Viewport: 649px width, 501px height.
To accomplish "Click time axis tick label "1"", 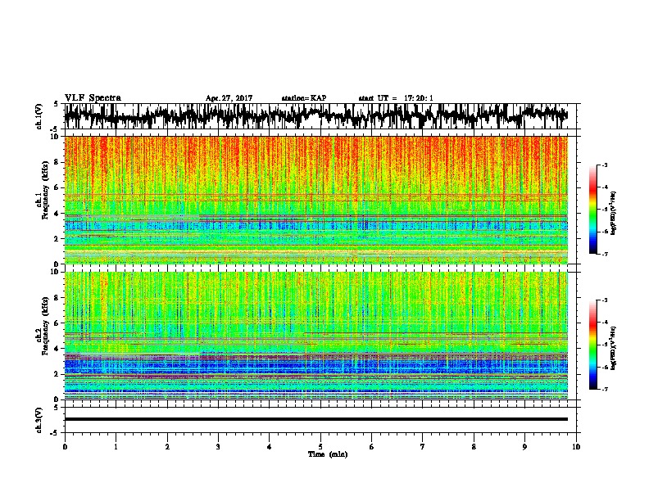I will click(x=116, y=447).
